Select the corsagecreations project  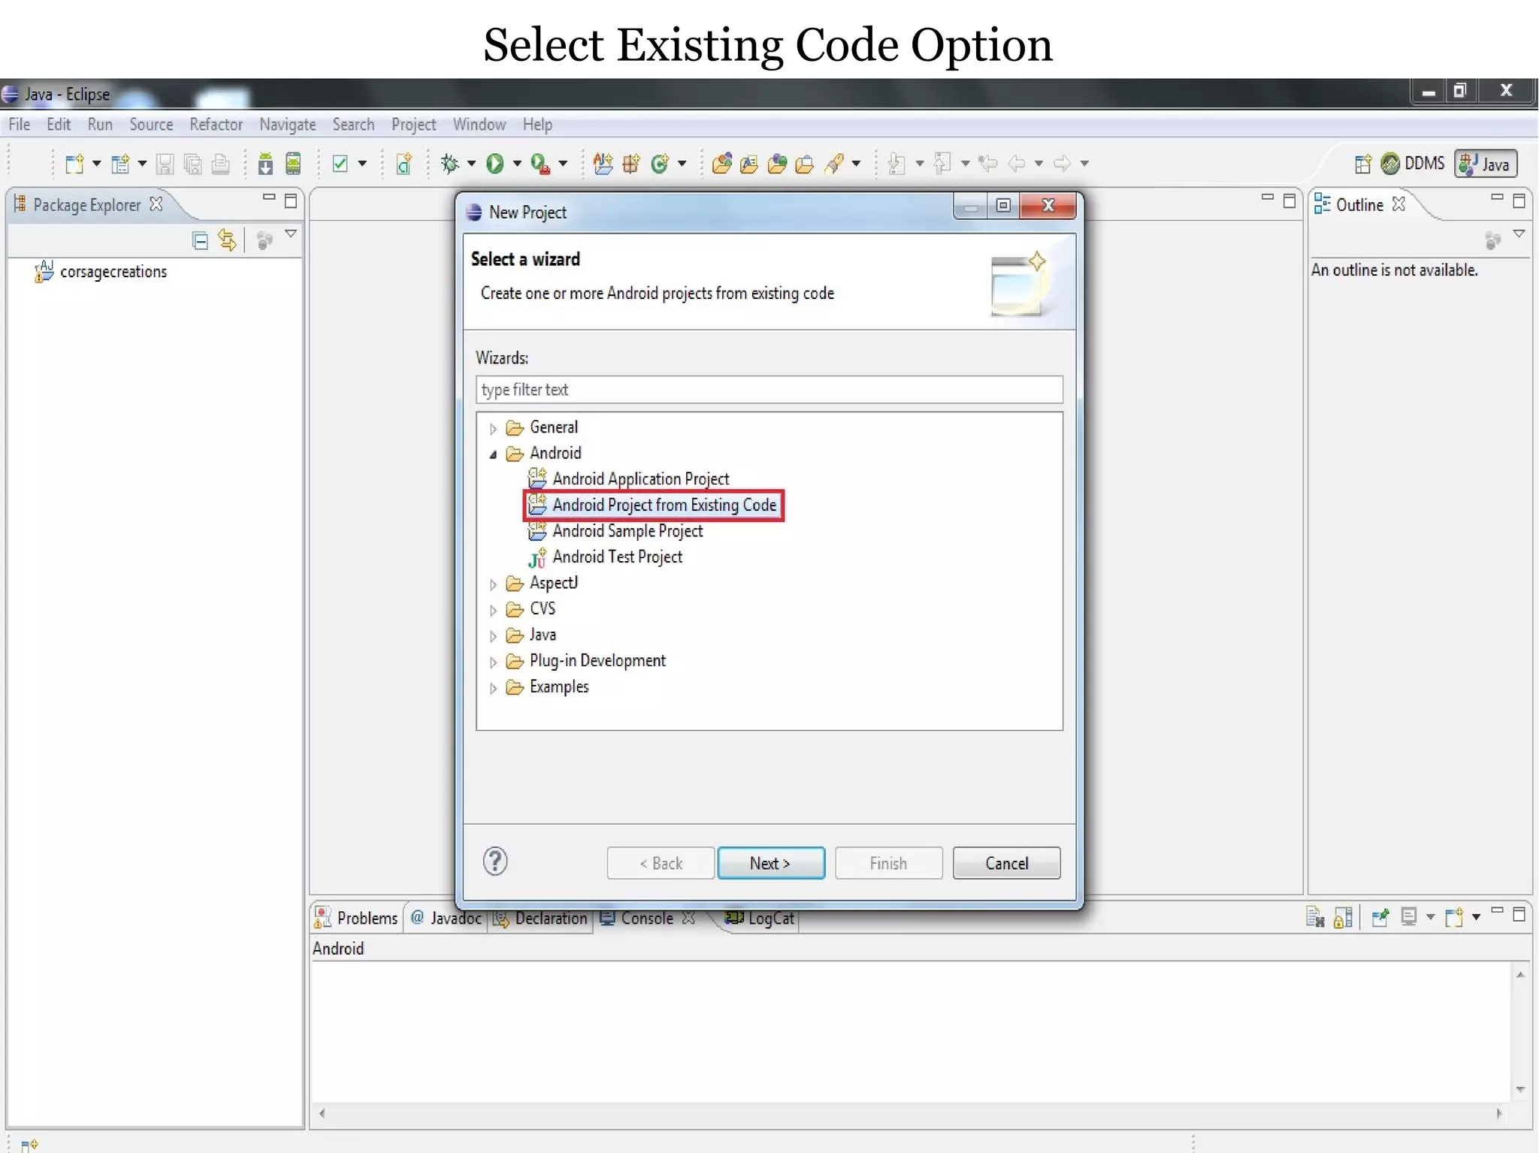[x=101, y=272]
